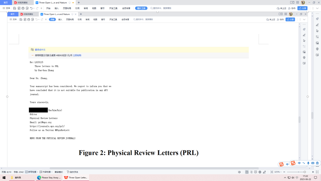
Task: Switch to the 首页 tab in main title bar
Action: tap(6, 3)
